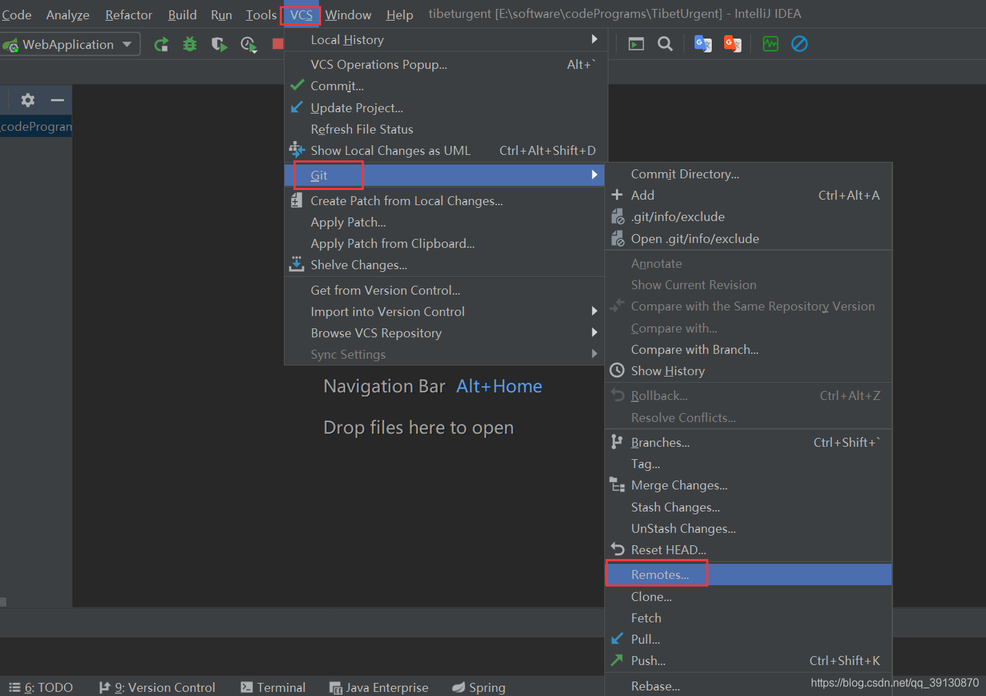Choose the .git/info/exclude entry with the file icon

(748, 216)
